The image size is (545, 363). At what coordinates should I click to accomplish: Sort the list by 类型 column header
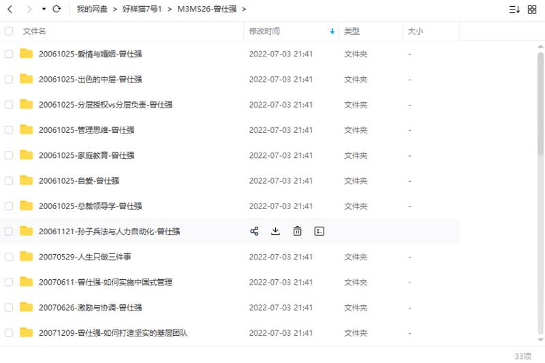352,31
